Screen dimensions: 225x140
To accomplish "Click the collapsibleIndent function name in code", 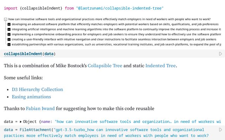I will [23, 54].
